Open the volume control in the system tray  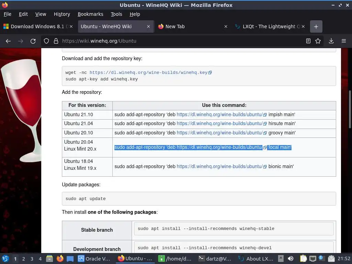(290, 258)
